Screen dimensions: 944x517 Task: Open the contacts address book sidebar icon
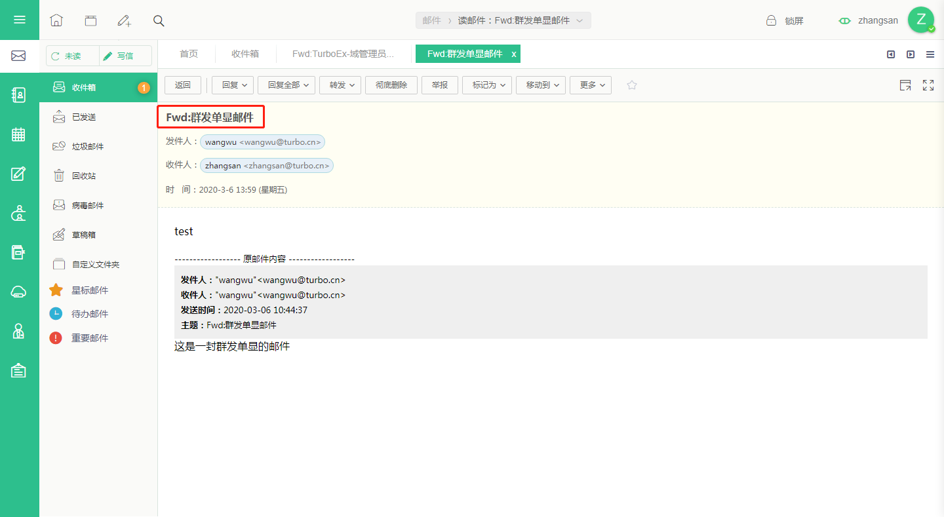18,95
